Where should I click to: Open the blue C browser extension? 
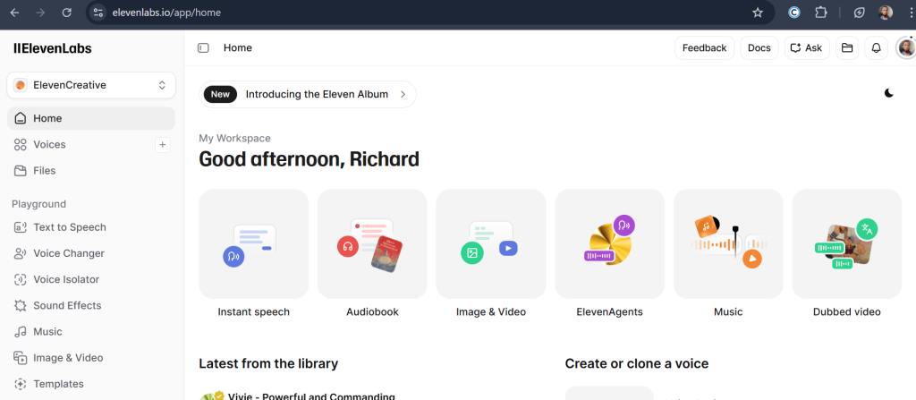pos(794,13)
